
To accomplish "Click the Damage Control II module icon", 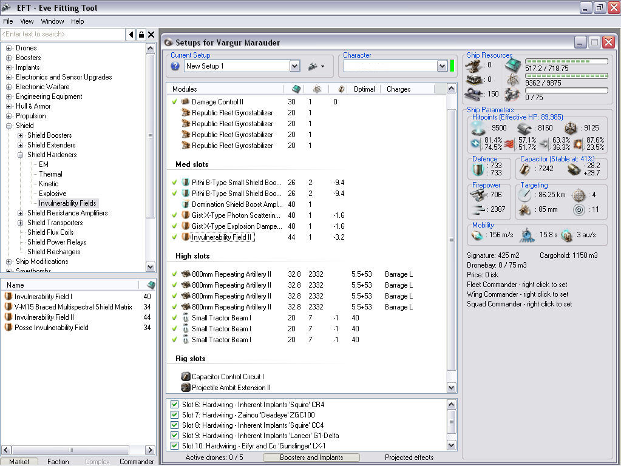I will click(186, 102).
